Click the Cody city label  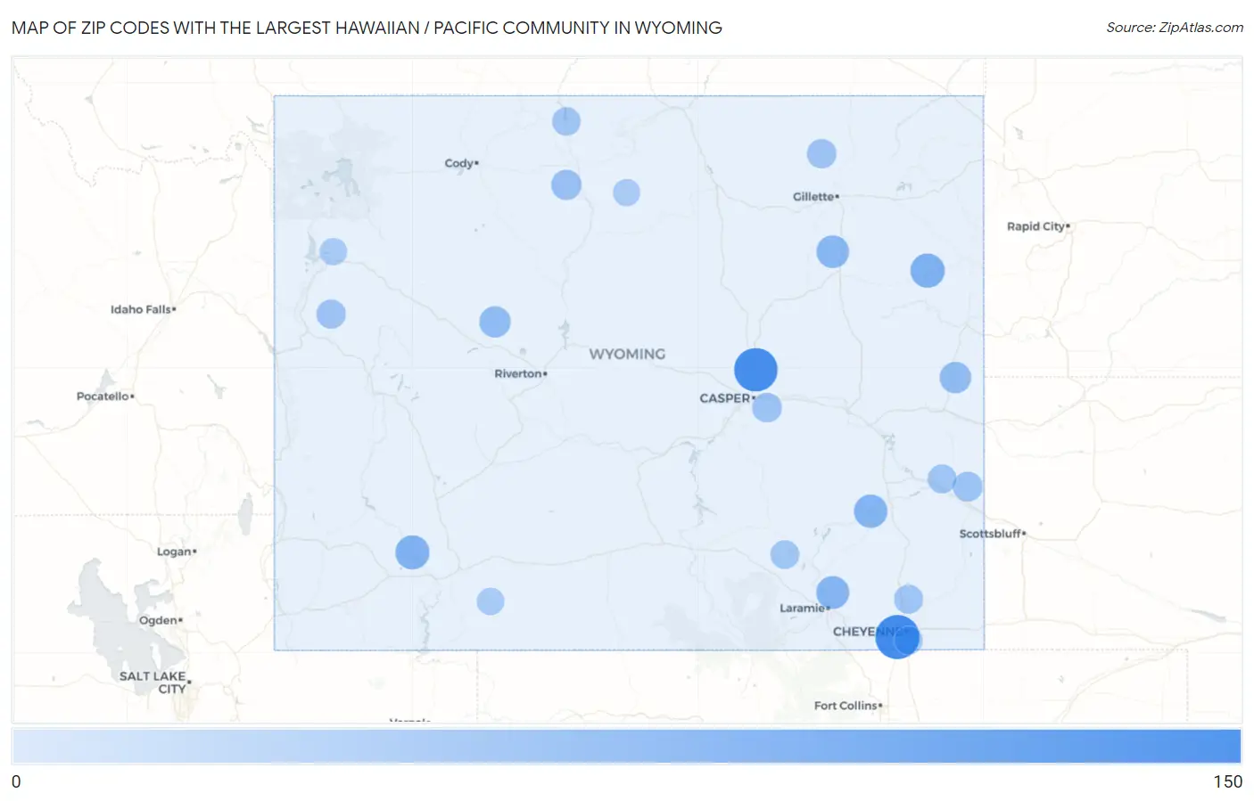(461, 163)
